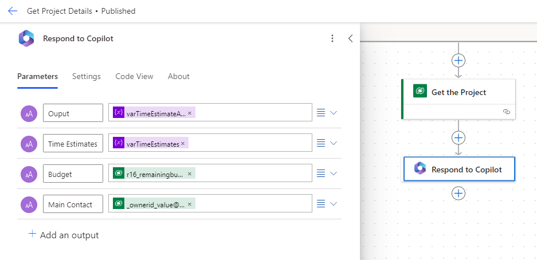Insert a step above Get the Project
Image resolution: width=537 pixels, height=260 pixels.
coord(458,60)
